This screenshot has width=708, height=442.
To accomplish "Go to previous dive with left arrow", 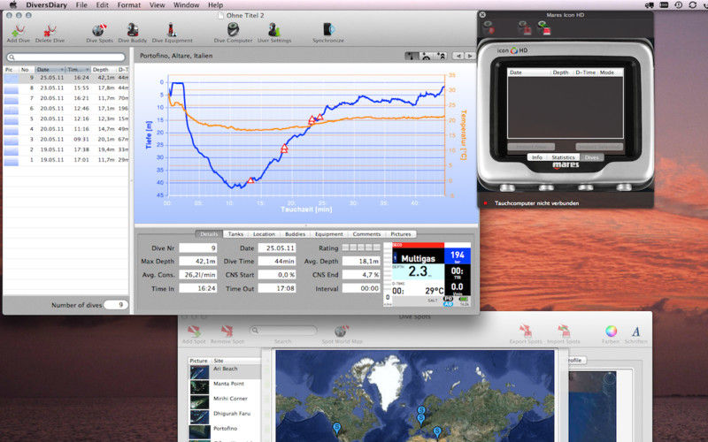I will [x=458, y=56].
